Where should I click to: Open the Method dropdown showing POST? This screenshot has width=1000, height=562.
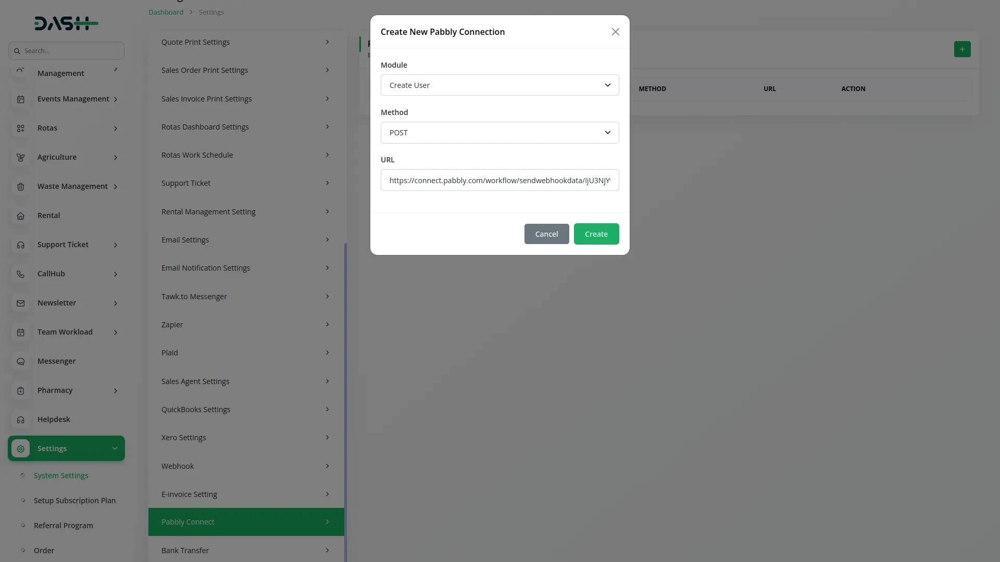pos(499,133)
